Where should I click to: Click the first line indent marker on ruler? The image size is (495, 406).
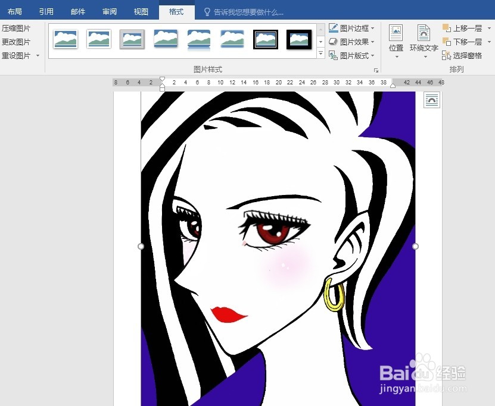tap(162, 78)
